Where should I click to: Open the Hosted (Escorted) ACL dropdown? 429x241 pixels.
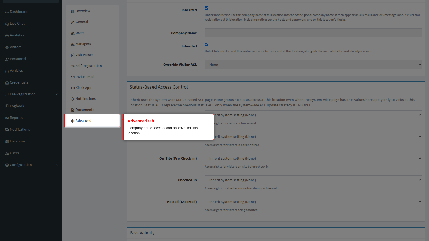tap(313, 202)
